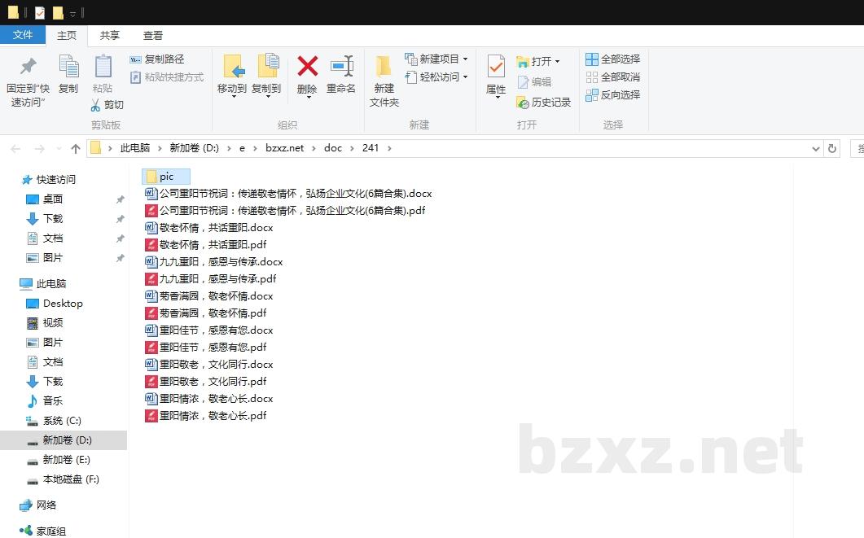Click the Paste clipboard icon
Screen dimensions: 864x538
click(x=103, y=68)
